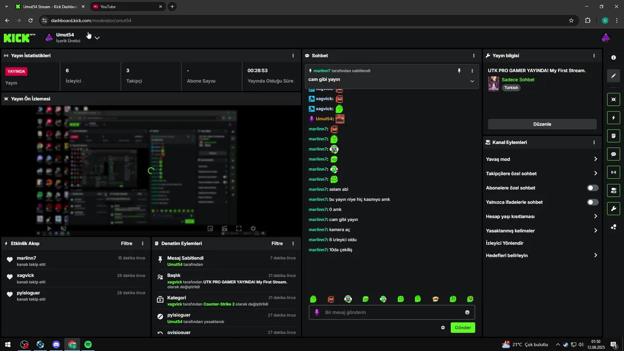Select the Umut54 Stream Kick Dashboard tab
Viewport: 624px width, 351px height.
tap(49, 7)
